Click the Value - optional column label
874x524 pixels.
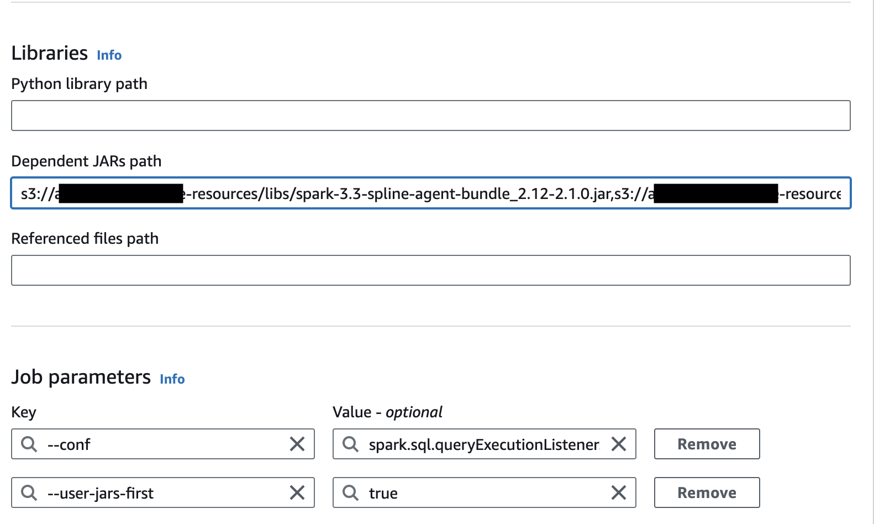[x=387, y=412]
